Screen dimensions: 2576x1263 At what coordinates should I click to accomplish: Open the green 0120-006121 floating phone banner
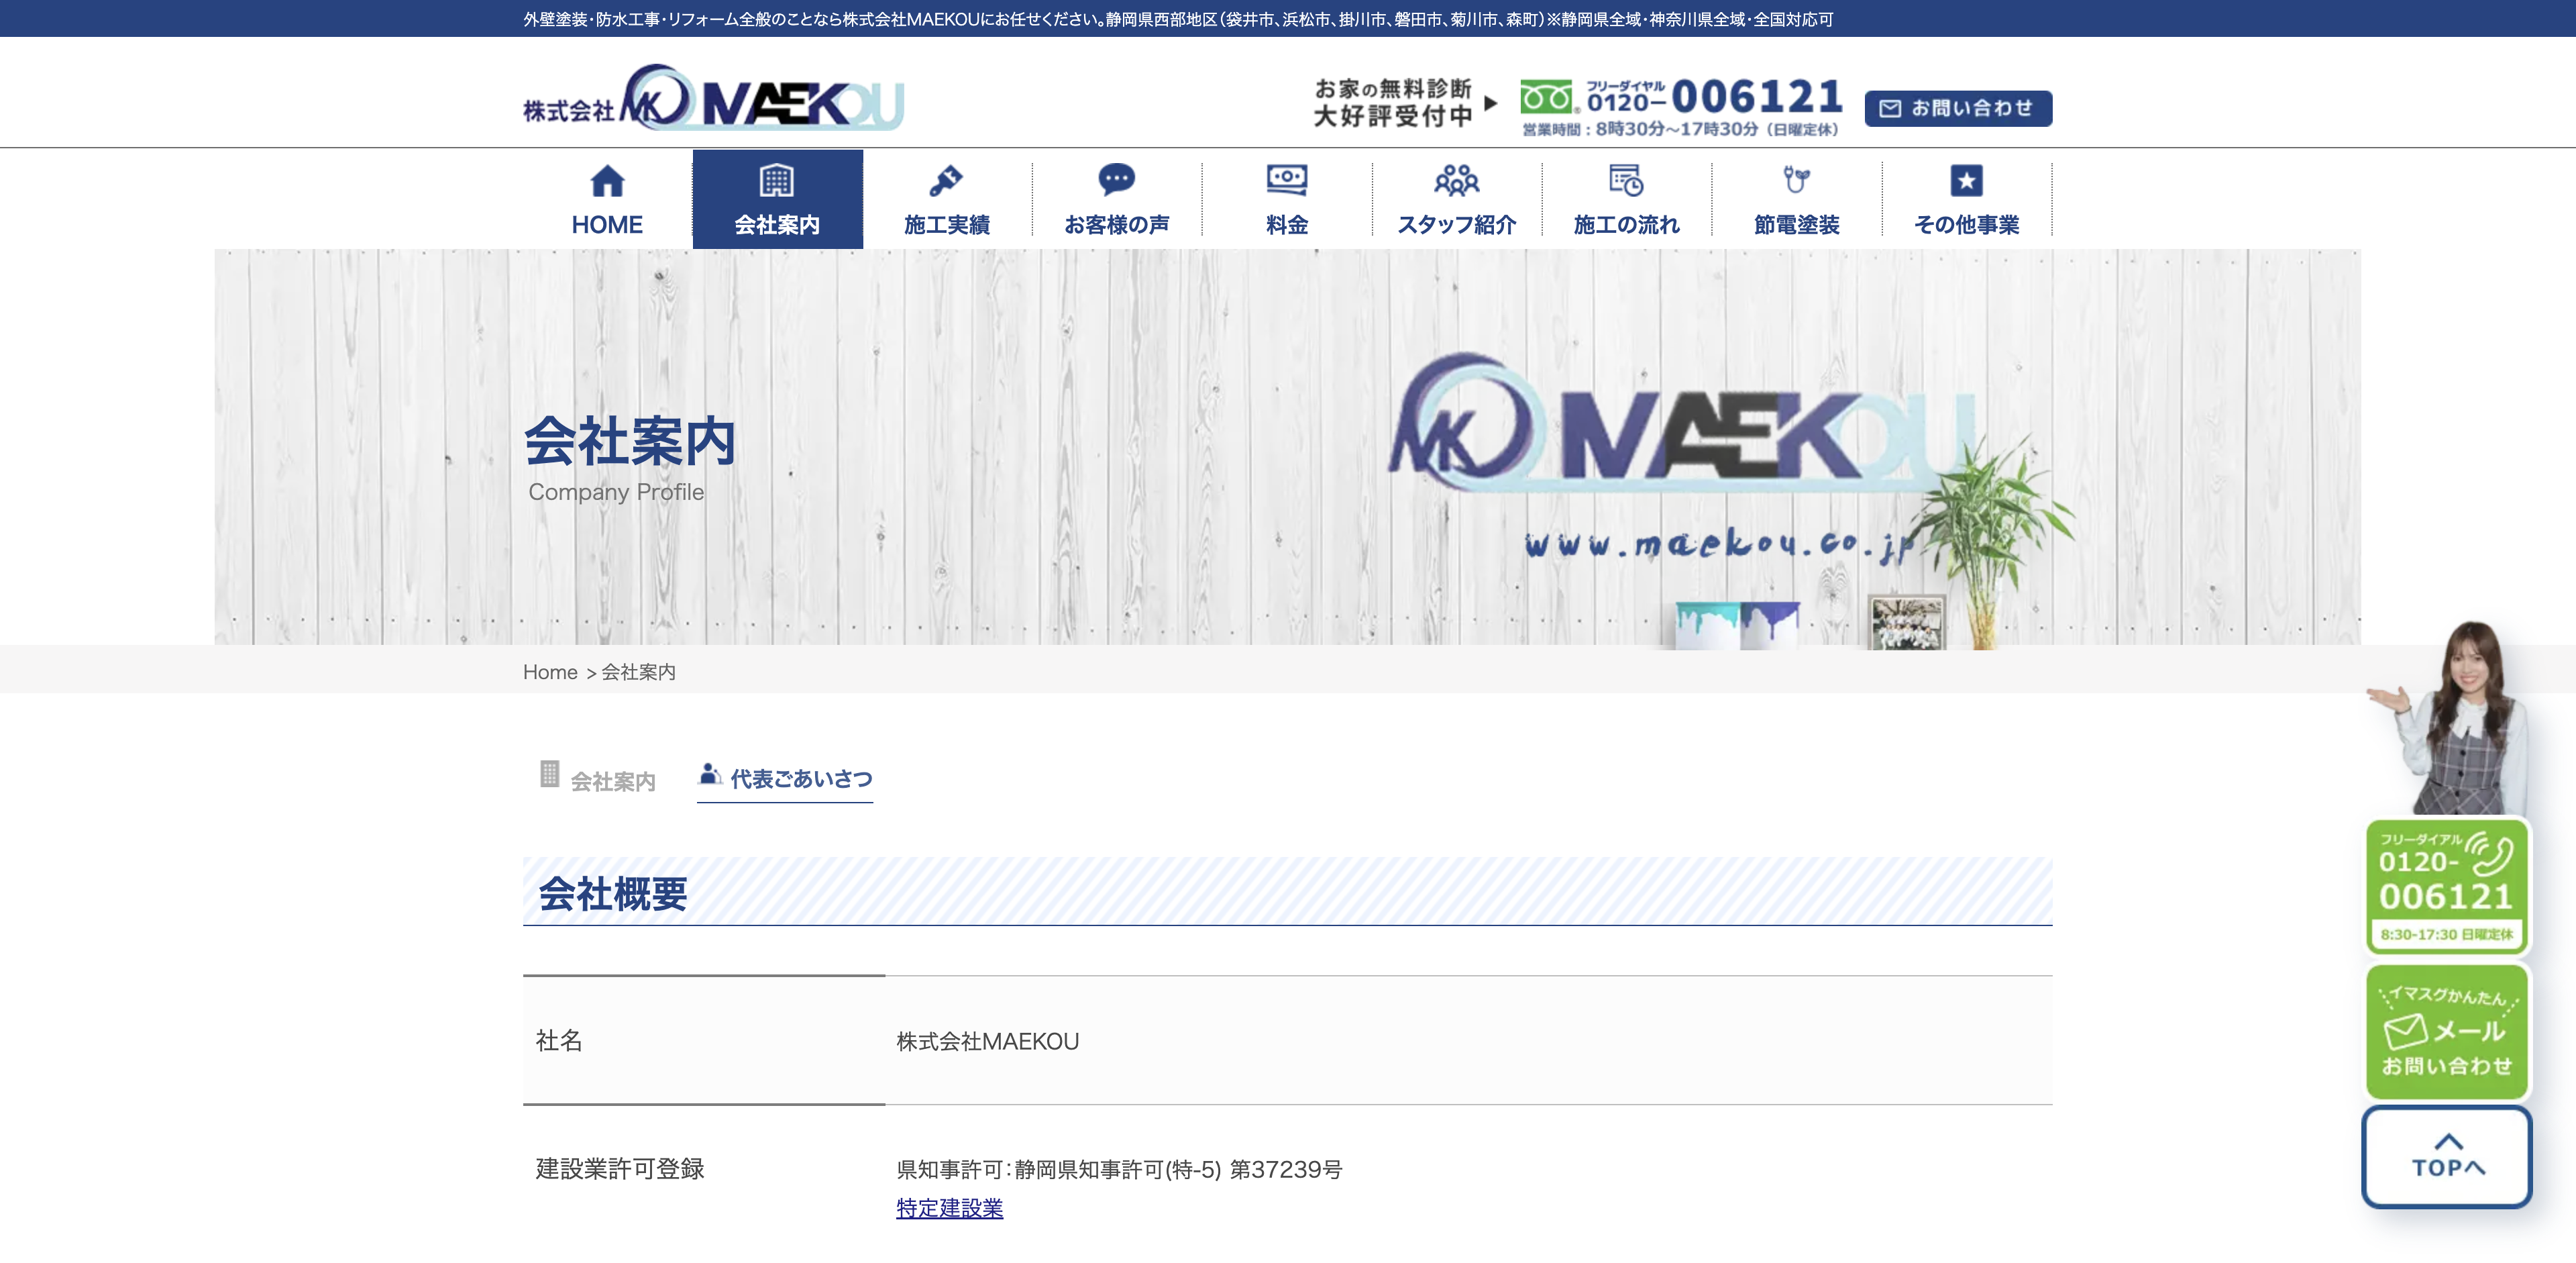click(2446, 886)
